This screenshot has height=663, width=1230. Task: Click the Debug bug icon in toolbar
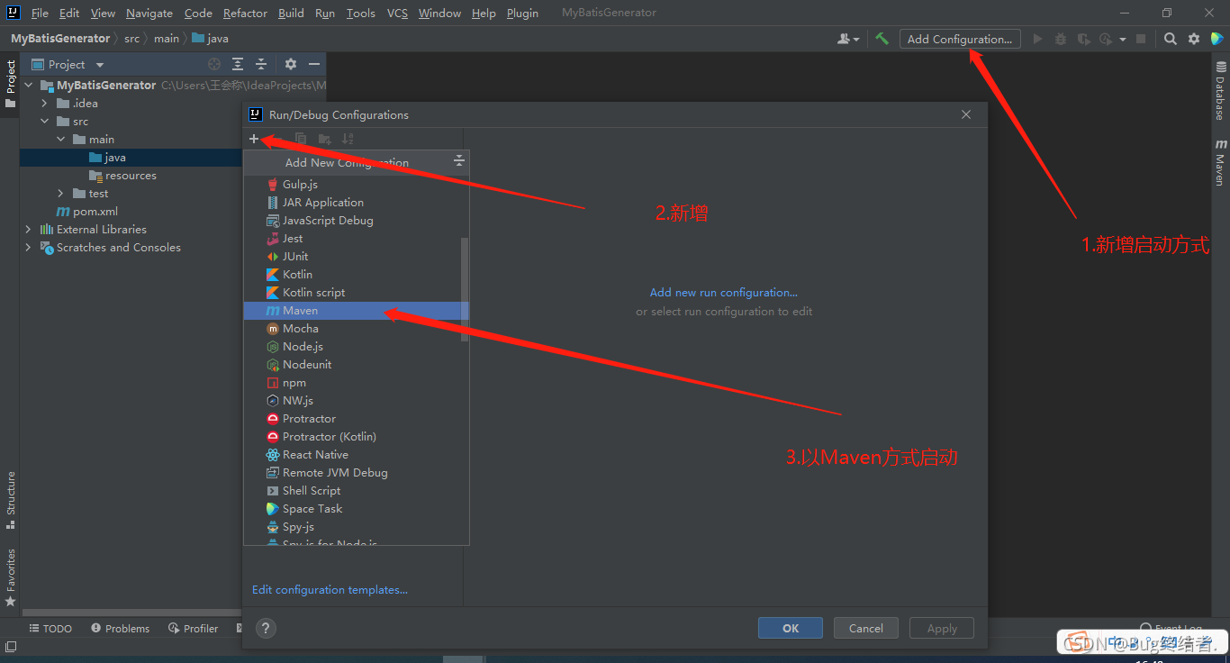(1061, 39)
